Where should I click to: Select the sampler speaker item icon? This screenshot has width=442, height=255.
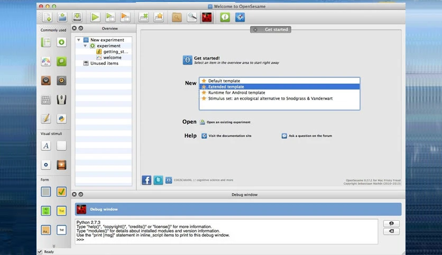pos(46,81)
